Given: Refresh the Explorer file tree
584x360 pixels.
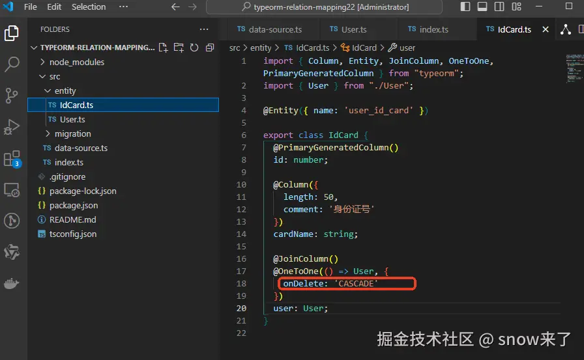Looking at the screenshot, I should (194, 48).
